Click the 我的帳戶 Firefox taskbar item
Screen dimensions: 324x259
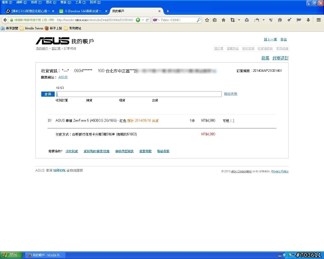46,255
